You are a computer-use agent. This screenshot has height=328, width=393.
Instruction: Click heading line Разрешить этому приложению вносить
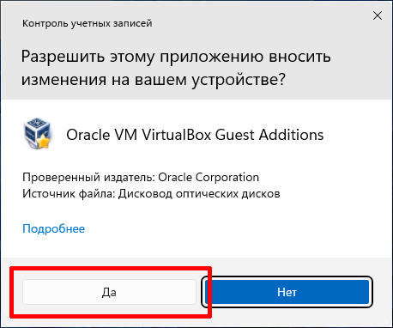click(176, 57)
